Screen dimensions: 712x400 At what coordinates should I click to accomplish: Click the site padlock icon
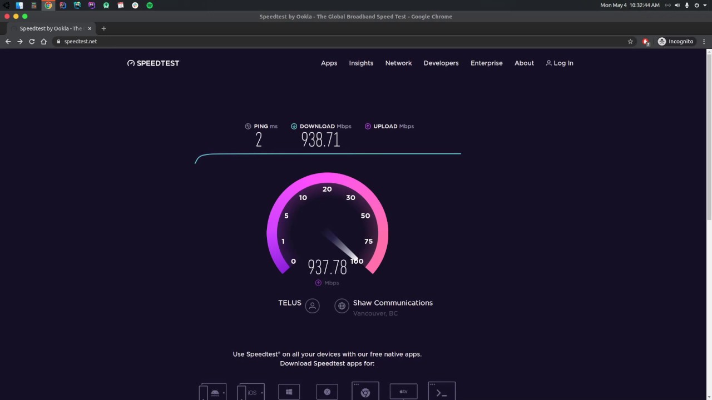point(58,42)
